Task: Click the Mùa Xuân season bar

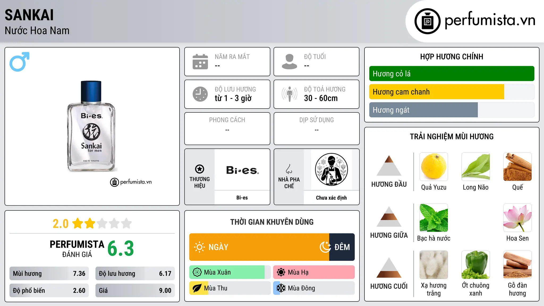Action: click(x=230, y=272)
